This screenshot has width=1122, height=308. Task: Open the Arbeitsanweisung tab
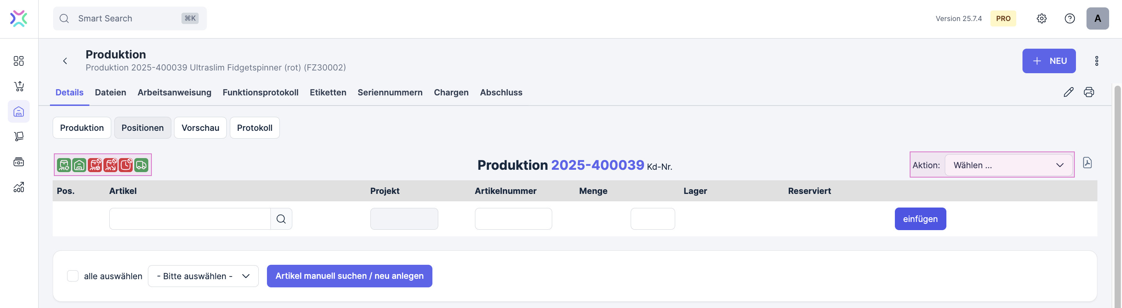(x=174, y=93)
